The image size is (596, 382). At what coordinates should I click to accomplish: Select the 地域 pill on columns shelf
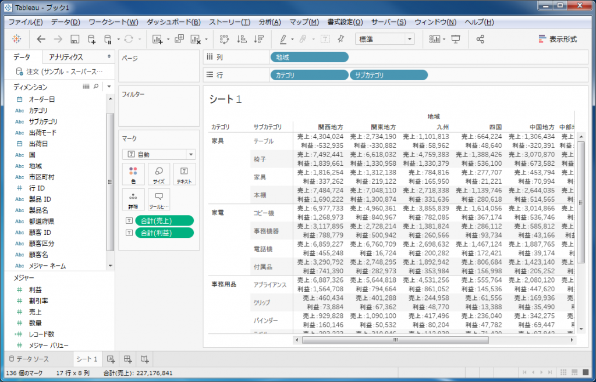click(x=309, y=57)
